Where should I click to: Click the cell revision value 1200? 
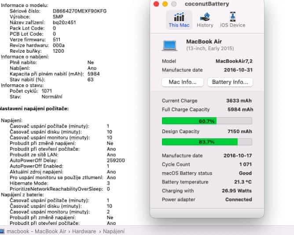point(58,51)
